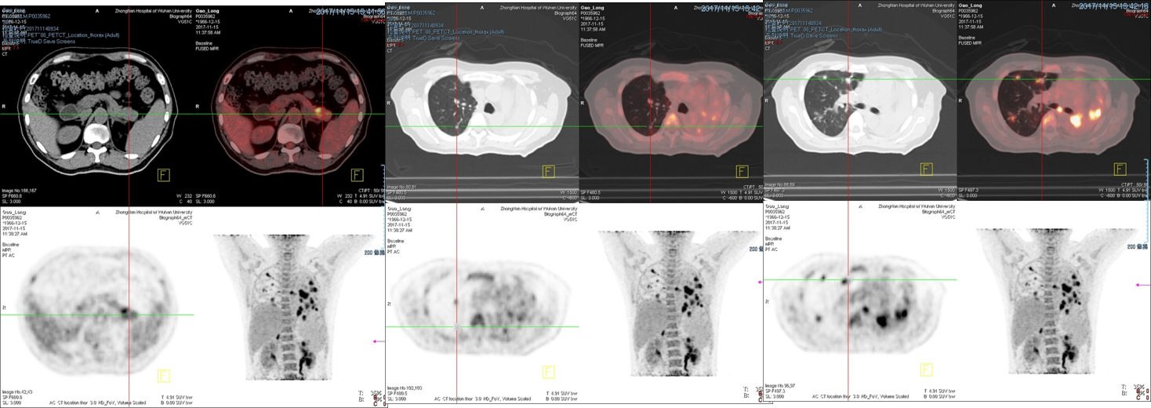Viewport: 1151px width, 408px height.
Task: Click the magenta slice arrow beside the middle MIP
Action: [759, 282]
